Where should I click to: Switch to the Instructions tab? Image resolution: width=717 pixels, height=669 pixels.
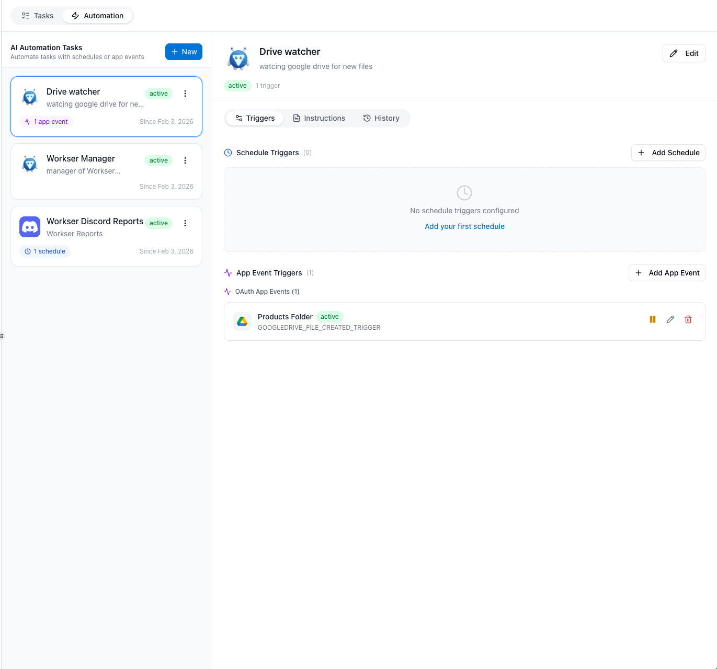(x=319, y=118)
